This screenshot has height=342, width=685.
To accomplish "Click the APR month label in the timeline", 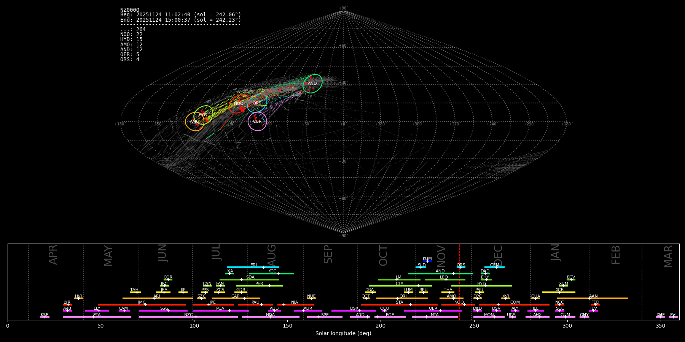I will pyautogui.click(x=53, y=255).
